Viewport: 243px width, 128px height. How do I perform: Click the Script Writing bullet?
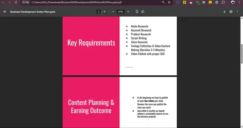139,38
